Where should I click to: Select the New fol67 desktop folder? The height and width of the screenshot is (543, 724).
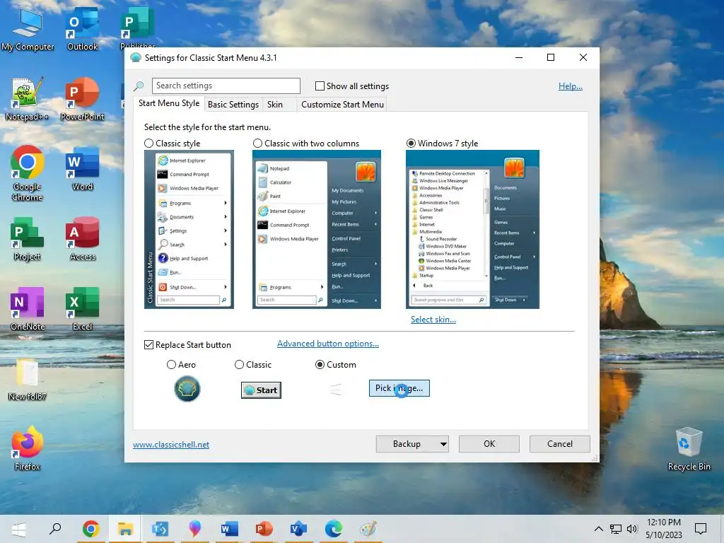coord(28,379)
